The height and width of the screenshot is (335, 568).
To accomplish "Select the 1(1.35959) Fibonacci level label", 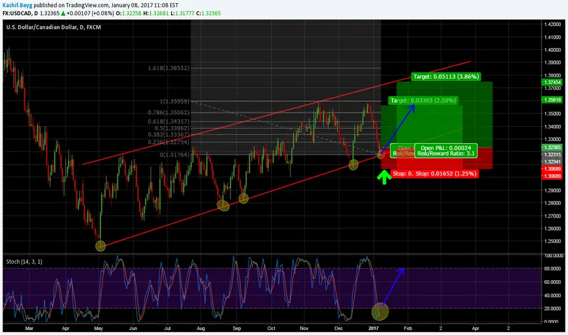I will [x=174, y=101].
